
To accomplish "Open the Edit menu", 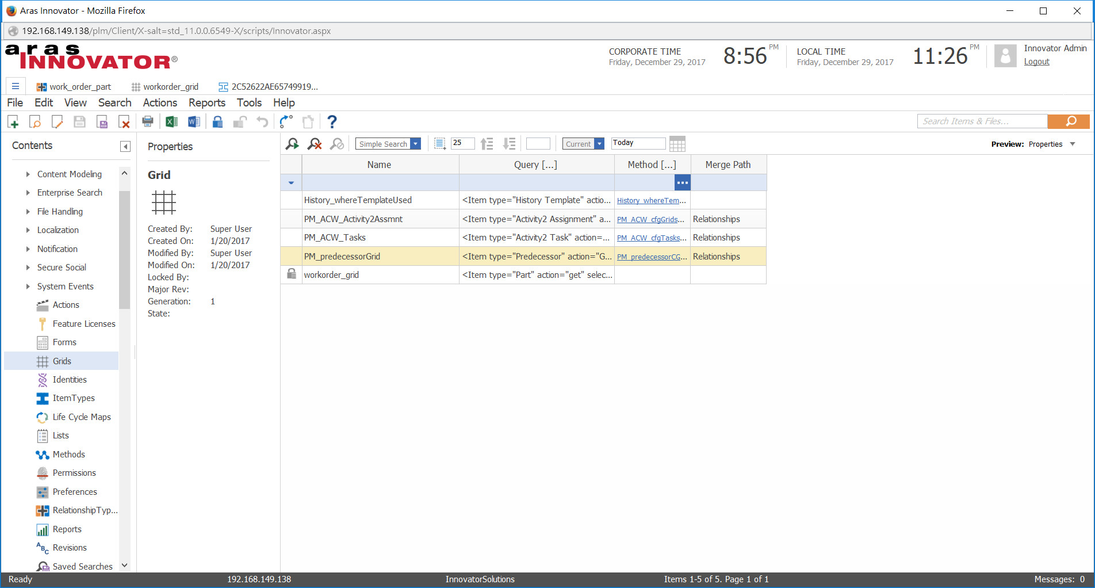I will 44,102.
